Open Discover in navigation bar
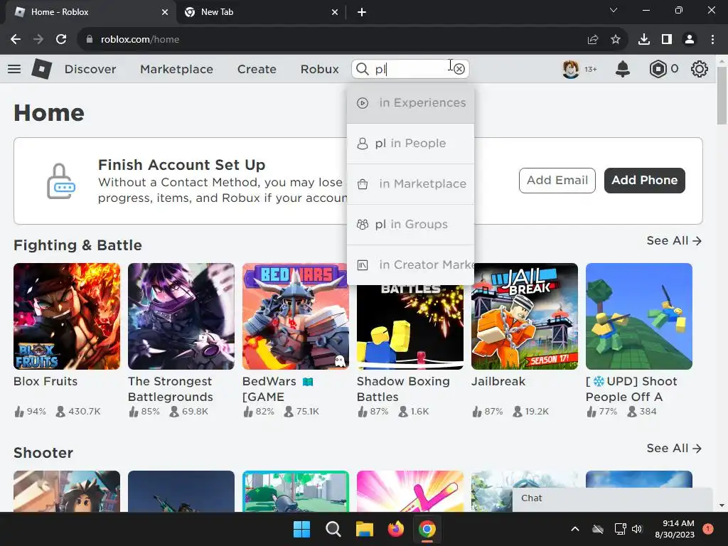The image size is (728, 546). tap(90, 69)
